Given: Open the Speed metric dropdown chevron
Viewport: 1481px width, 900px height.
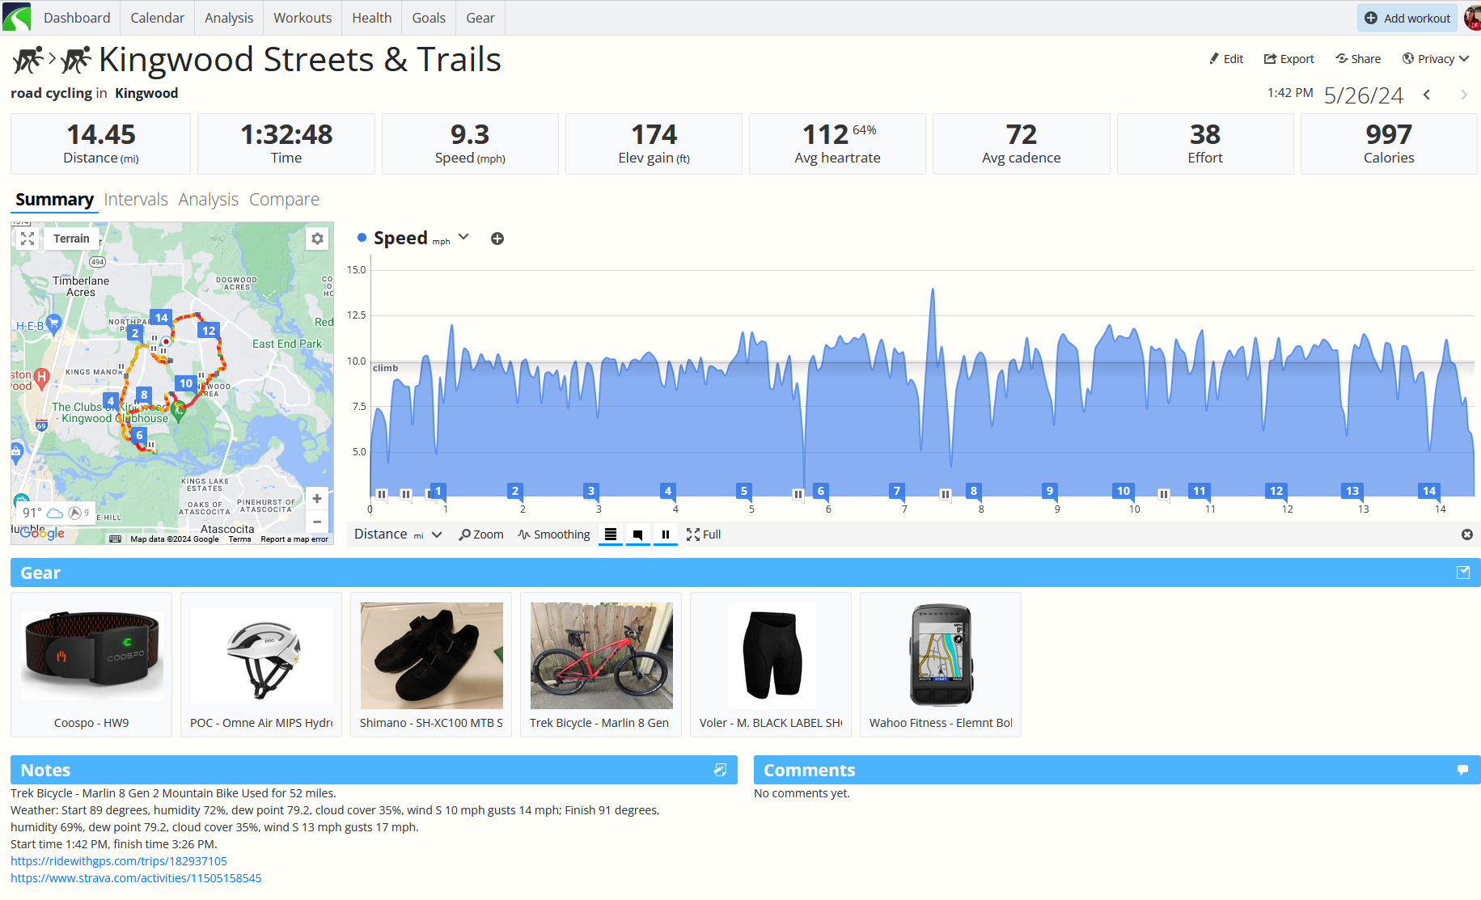Looking at the screenshot, I should 463,237.
